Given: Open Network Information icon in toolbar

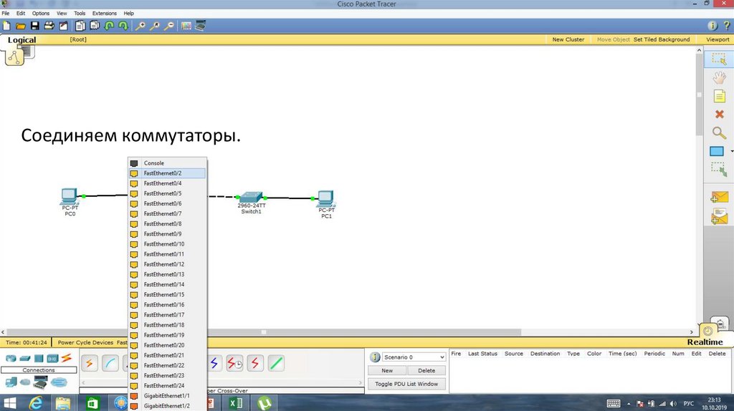Looking at the screenshot, I should click(x=712, y=26).
